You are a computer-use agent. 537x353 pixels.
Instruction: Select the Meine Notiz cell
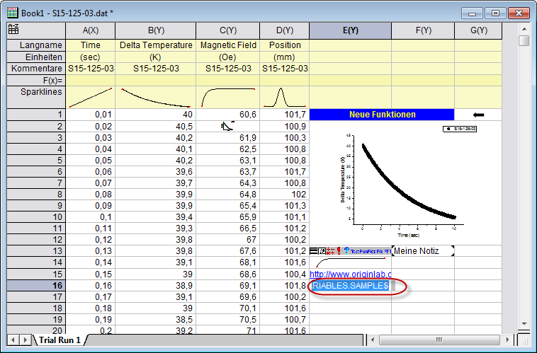click(x=423, y=251)
